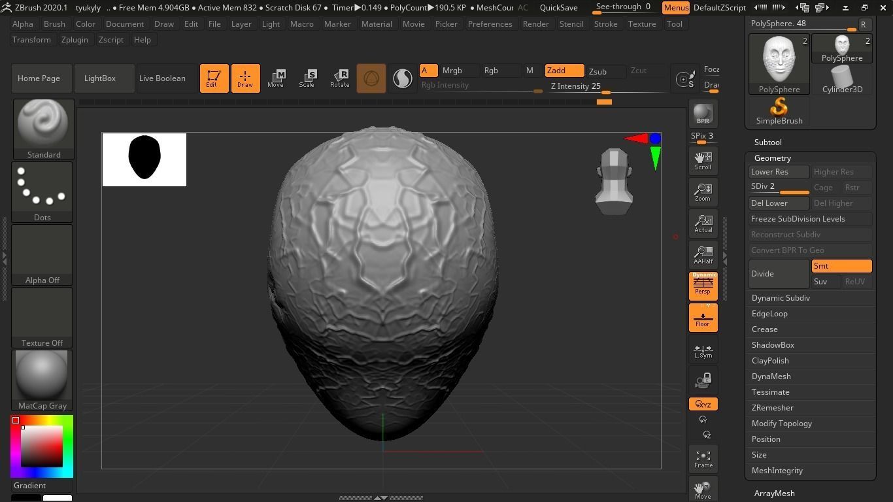Screen dimensions: 893x502
Task: Toggle the M material mode
Action: click(x=530, y=71)
